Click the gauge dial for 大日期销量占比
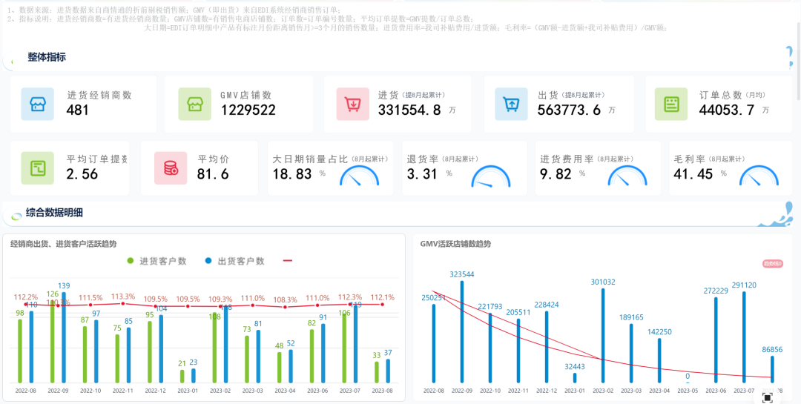The width and height of the screenshot is (801, 404). 360,175
